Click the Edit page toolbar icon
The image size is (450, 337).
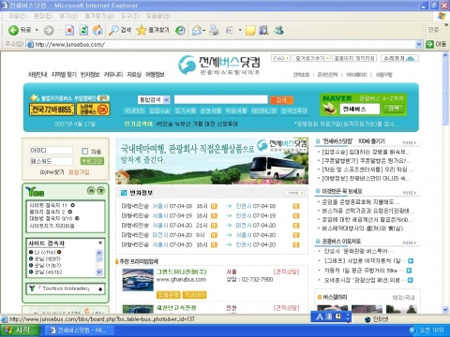click(230, 30)
